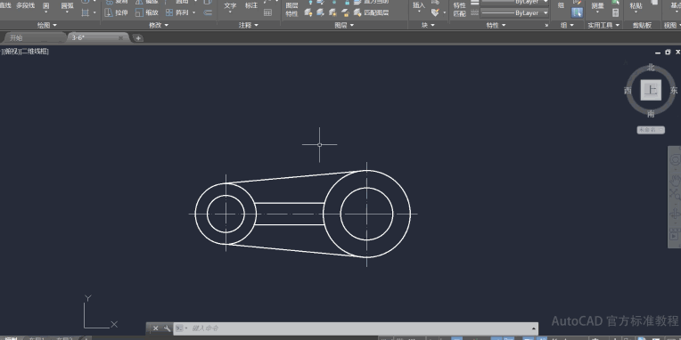Click the 多段线 (Polyline) tool
Viewport: 681px width, 340px height.
click(26, 5)
